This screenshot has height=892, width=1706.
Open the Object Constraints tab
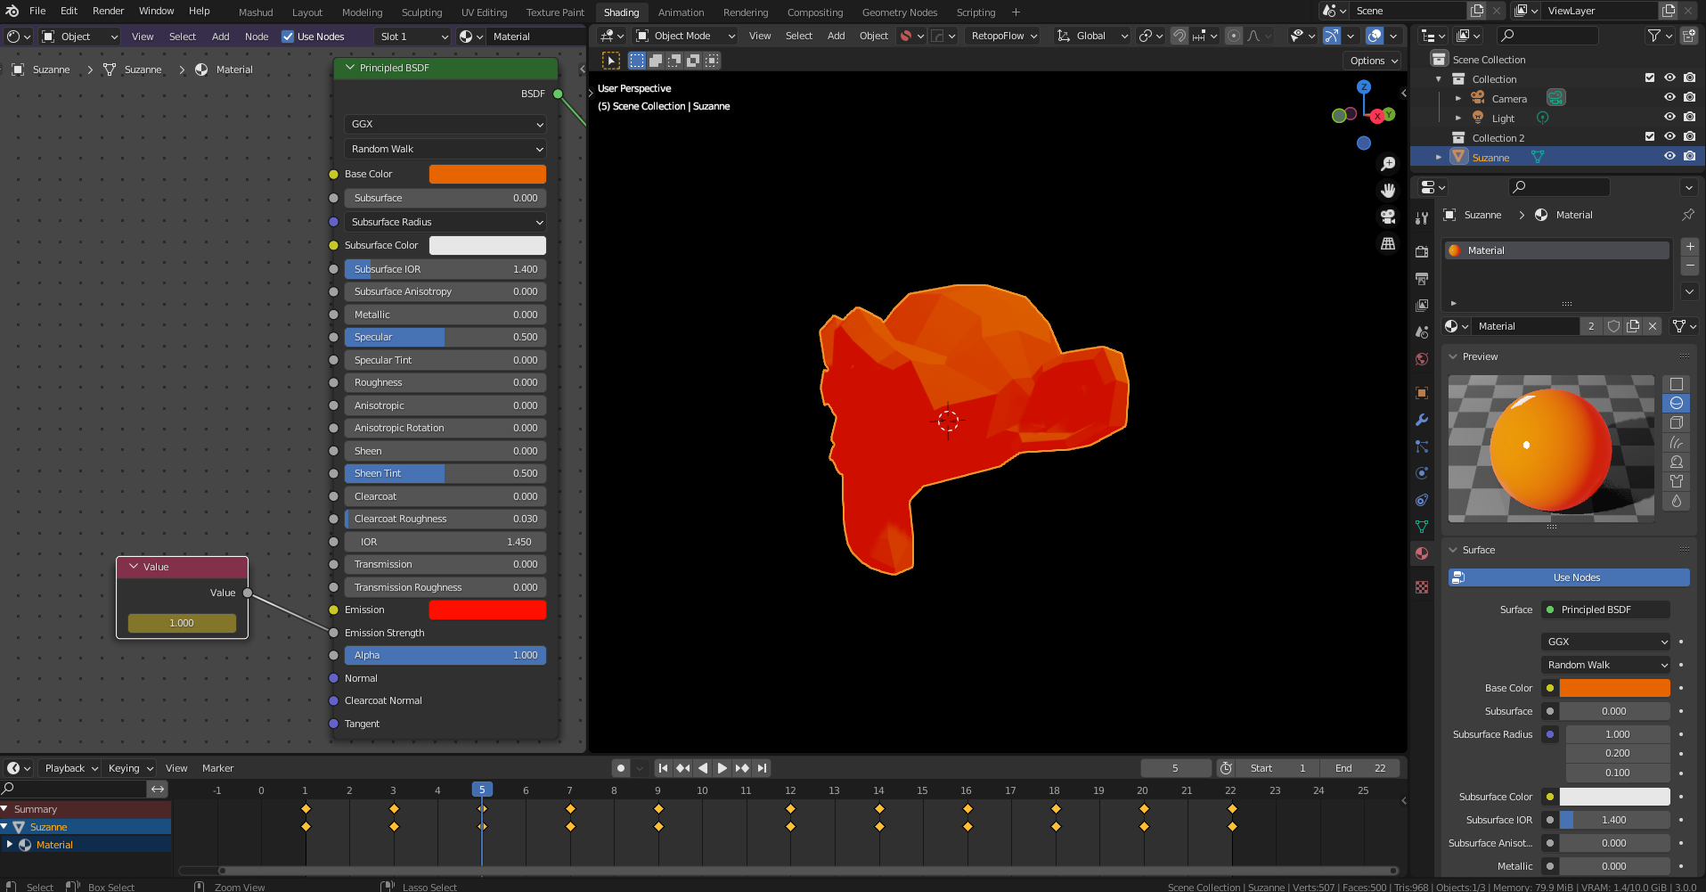coord(1422,500)
